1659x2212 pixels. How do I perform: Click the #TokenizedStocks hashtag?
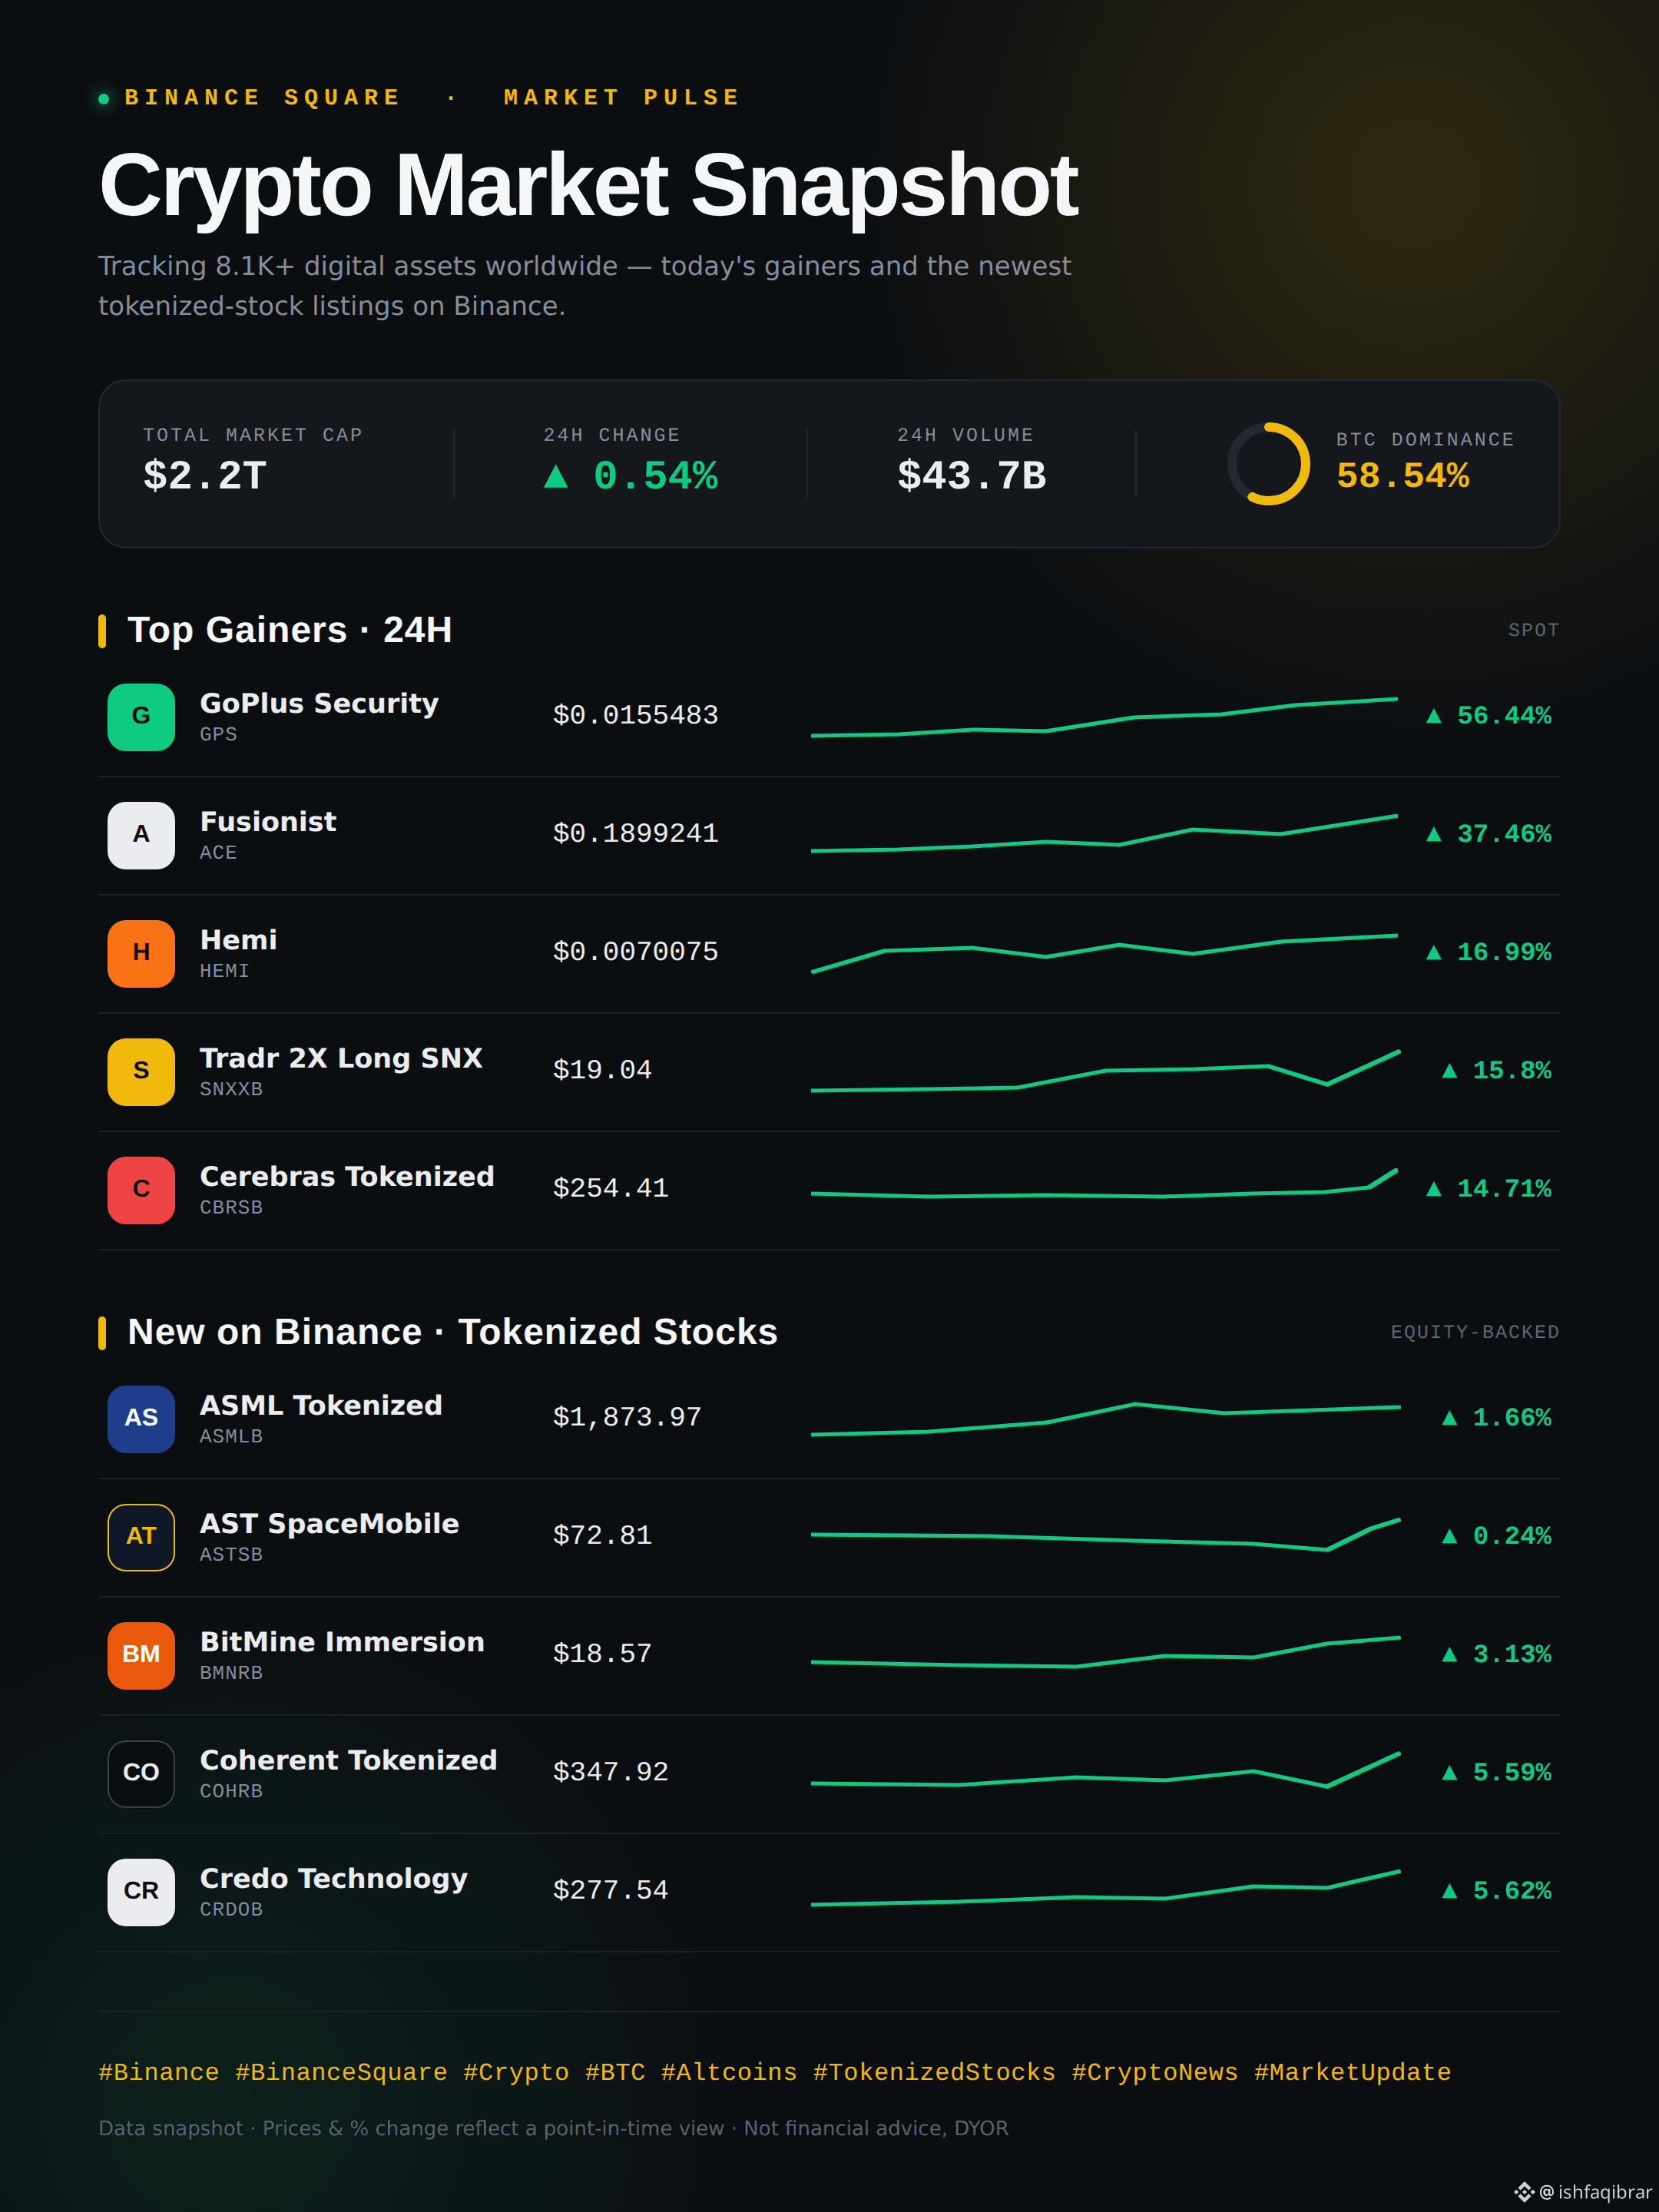coord(934,2072)
